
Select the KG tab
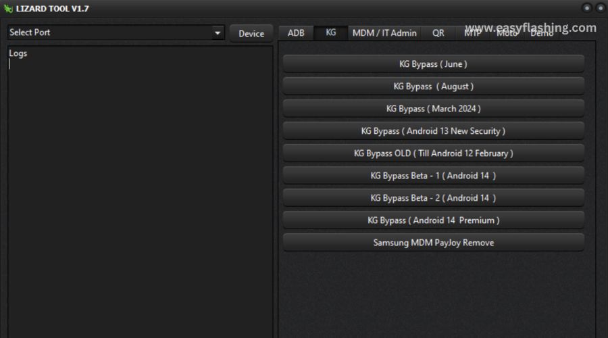[x=331, y=32]
